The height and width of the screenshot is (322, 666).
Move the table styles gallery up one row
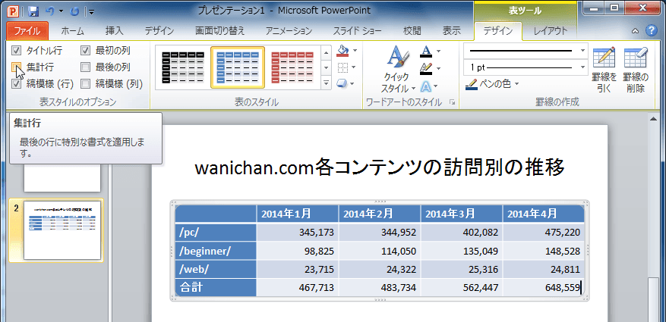pyautogui.click(x=327, y=52)
